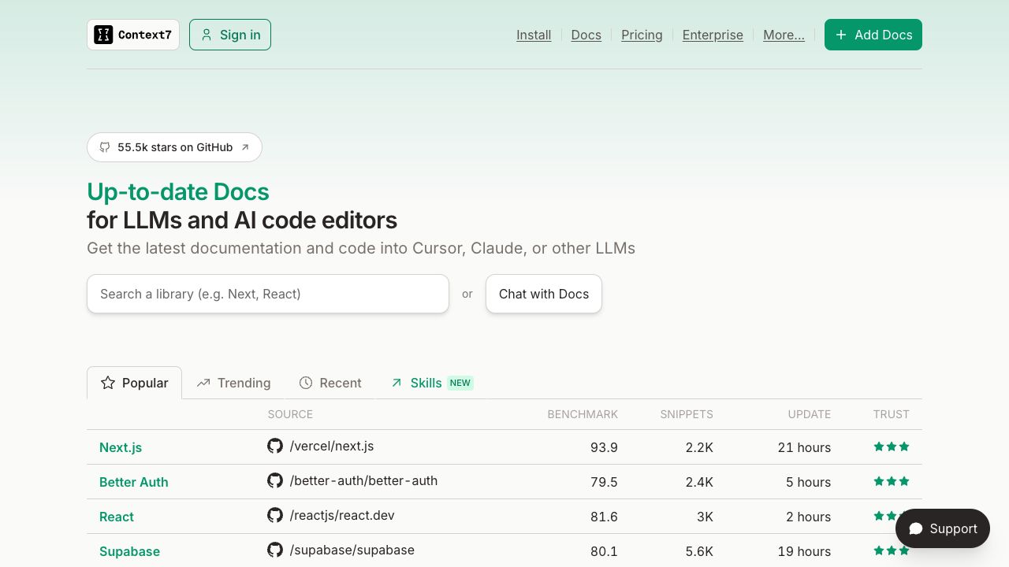The image size is (1009, 567).
Task: Click the star icon on Popular tab
Action: click(108, 383)
